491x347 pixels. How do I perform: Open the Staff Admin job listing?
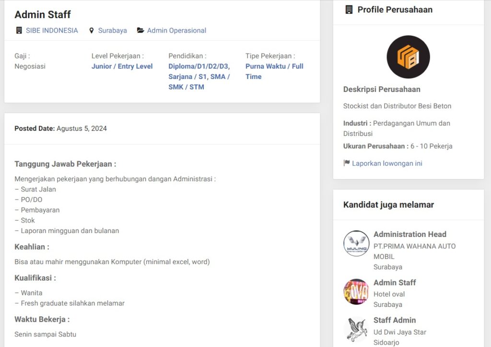click(x=395, y=320)
